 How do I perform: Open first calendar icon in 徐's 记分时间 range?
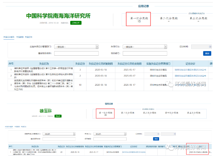158,134
